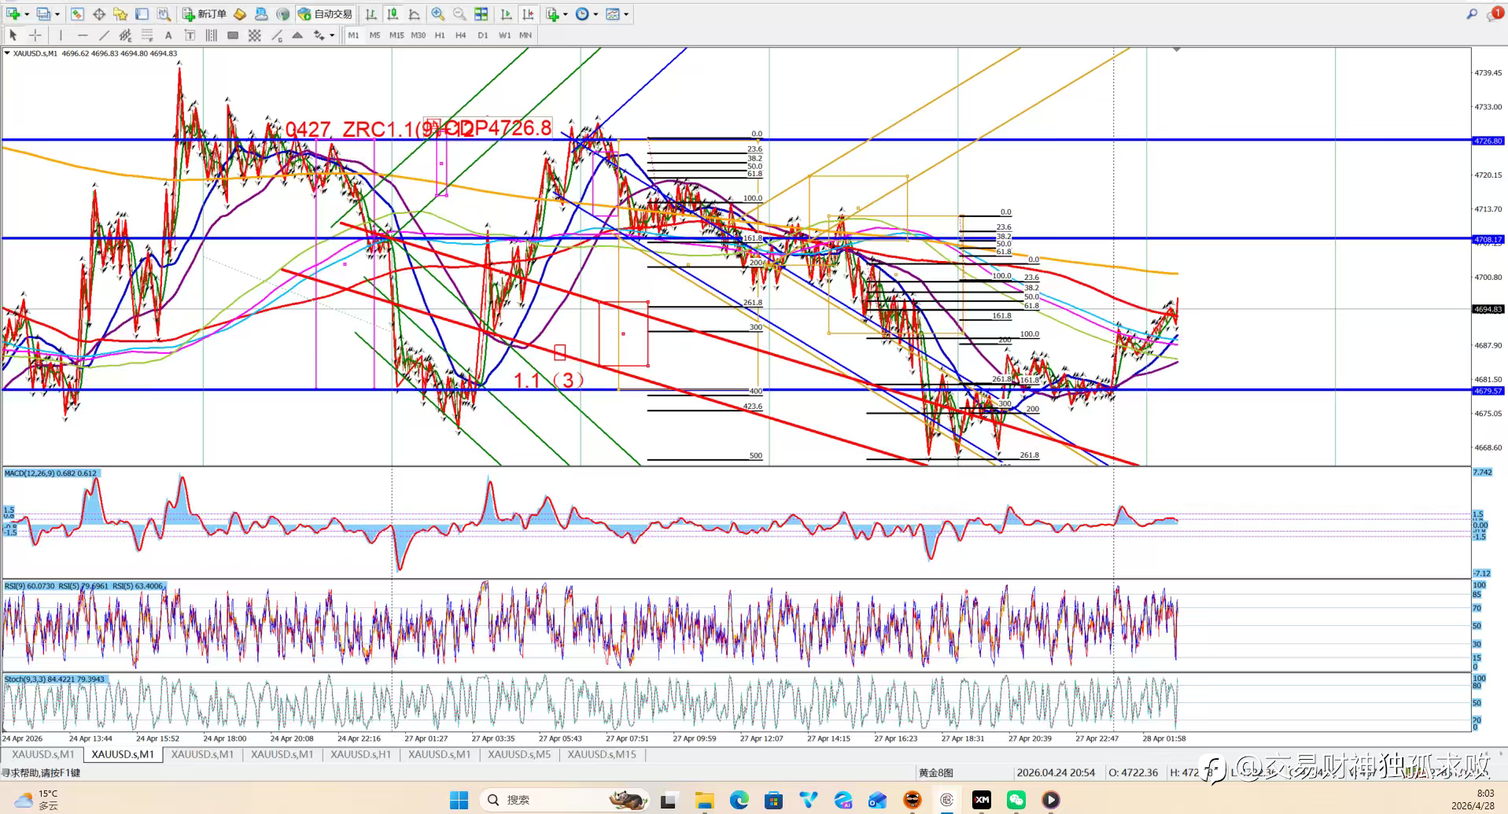Click the 4726.80 blue price level label
The image size is (1508, 814).
click(x=1488, y=141)
